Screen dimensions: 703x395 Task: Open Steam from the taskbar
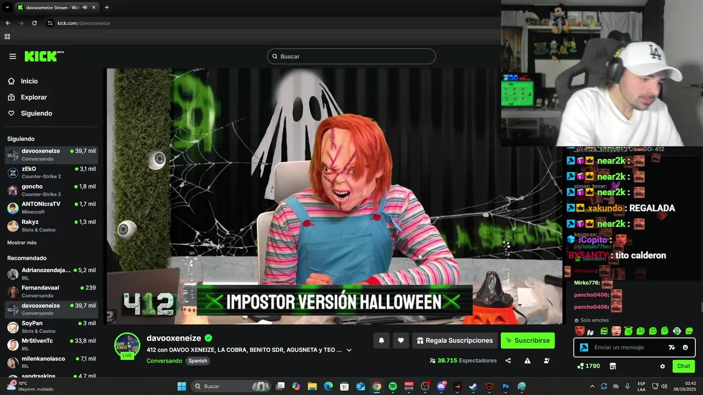coord(473,386)
